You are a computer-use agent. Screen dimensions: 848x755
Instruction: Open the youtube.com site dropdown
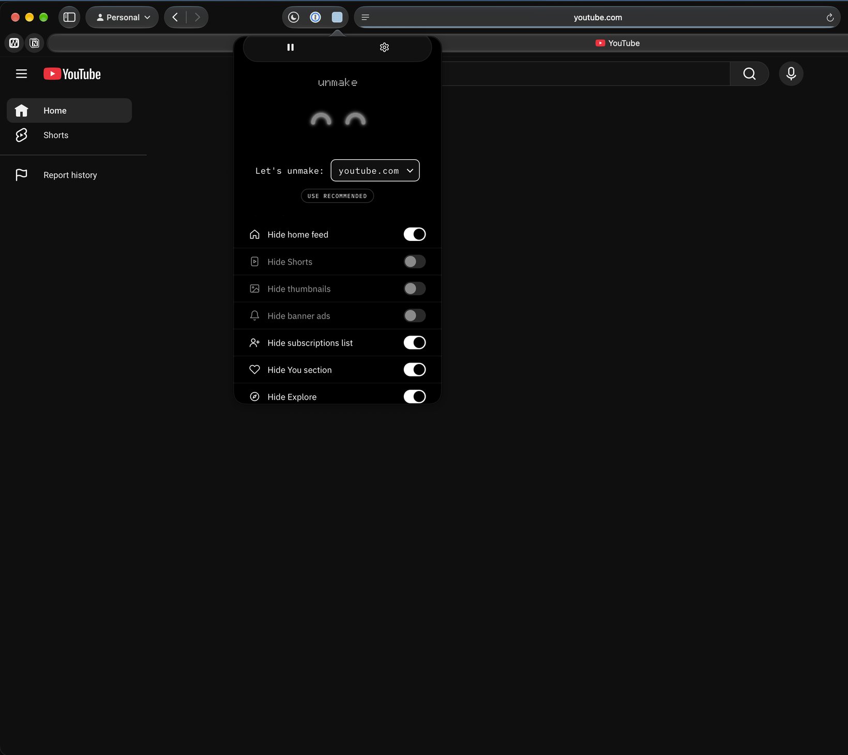point(375,171)
